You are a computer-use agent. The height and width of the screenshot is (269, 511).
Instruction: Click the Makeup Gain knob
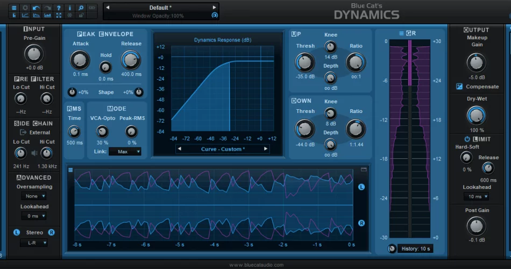(x=476, y=62)
